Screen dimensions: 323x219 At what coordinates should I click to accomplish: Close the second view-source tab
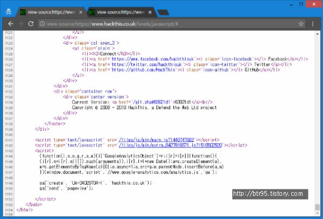tap(150, 12)
